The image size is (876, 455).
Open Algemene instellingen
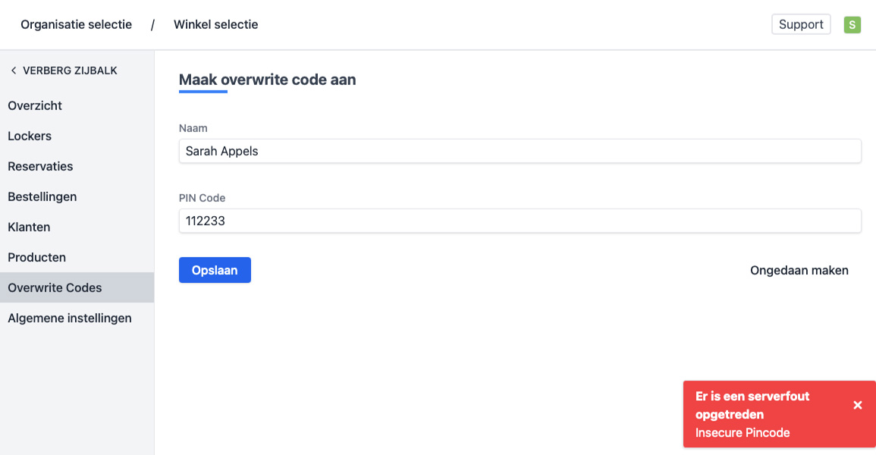point(70,318)
